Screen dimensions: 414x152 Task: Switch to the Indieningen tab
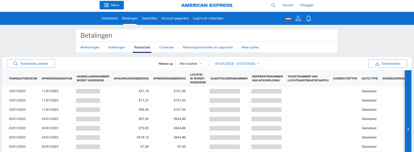point(117,47)
